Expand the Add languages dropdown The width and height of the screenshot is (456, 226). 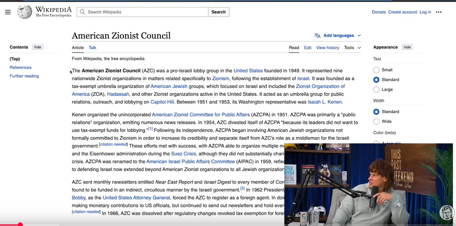(342, 35)
